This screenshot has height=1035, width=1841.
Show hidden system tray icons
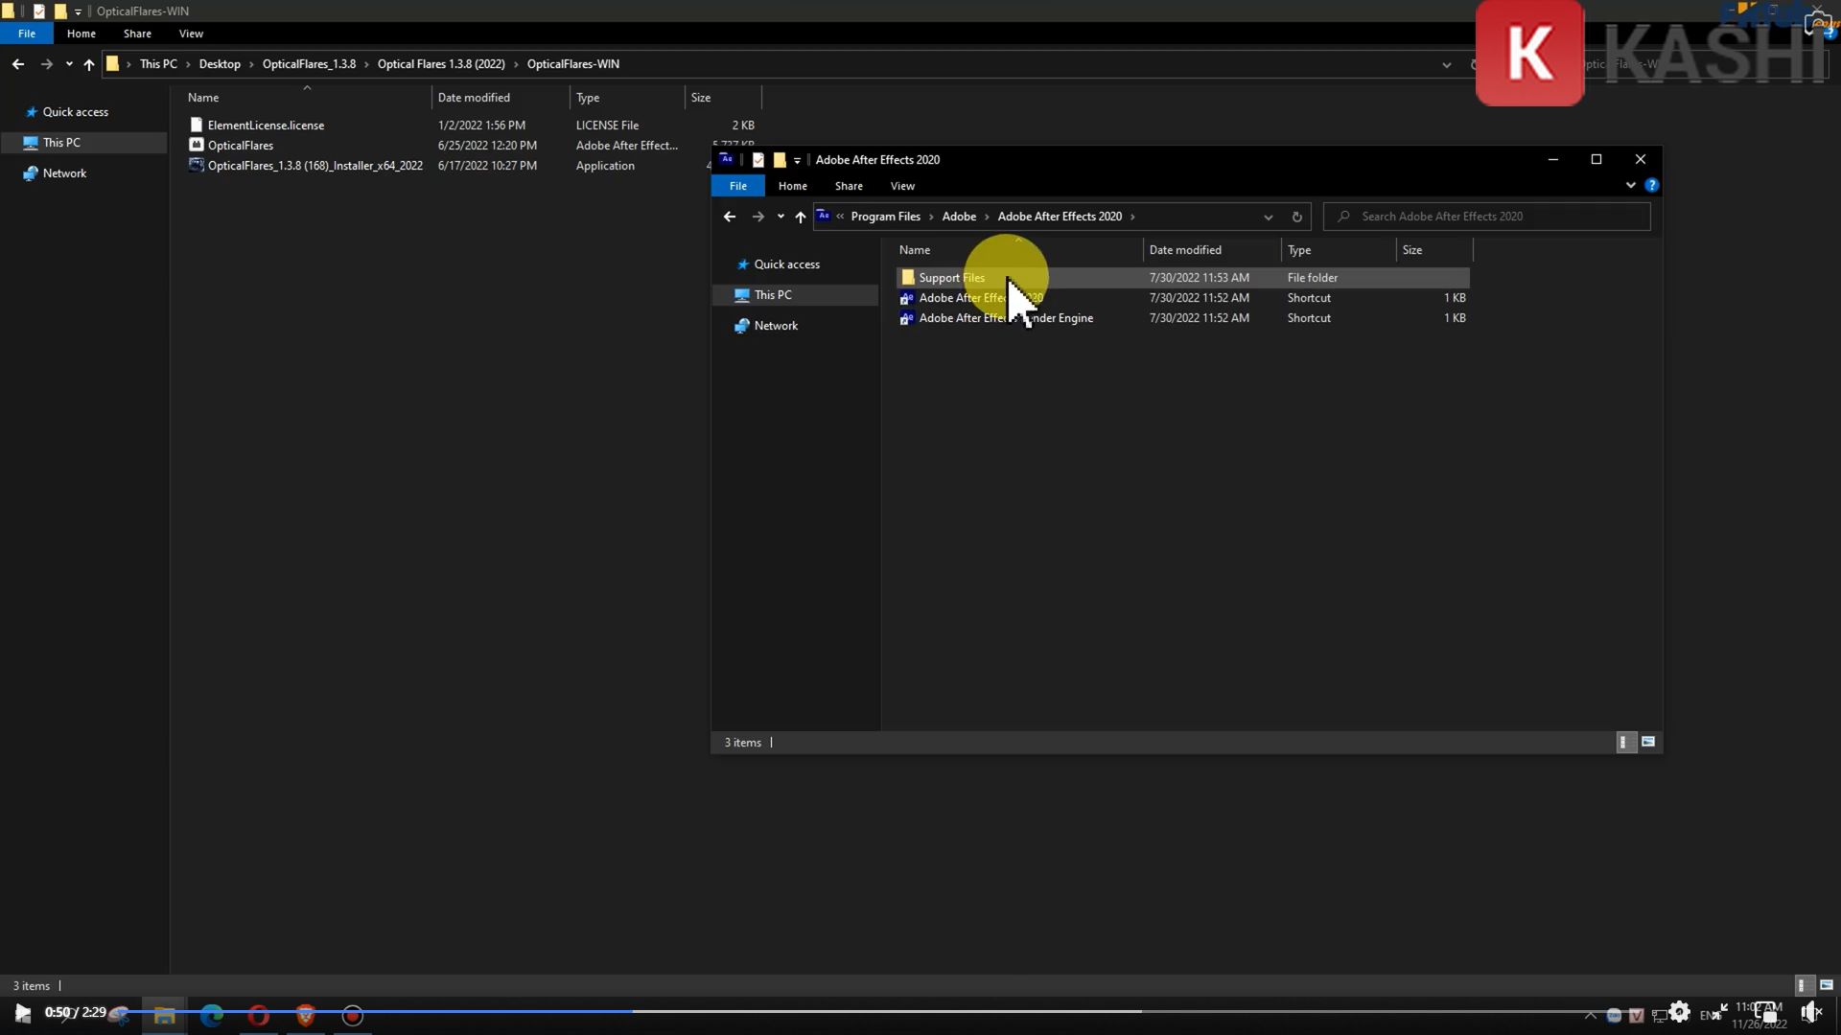(x=1591, y=1013)
